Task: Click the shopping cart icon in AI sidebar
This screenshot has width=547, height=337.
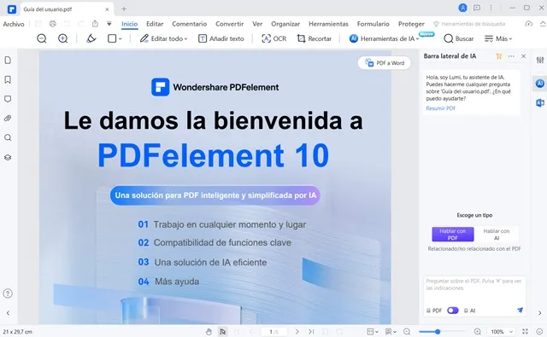Action: click(x=499, y=56)
